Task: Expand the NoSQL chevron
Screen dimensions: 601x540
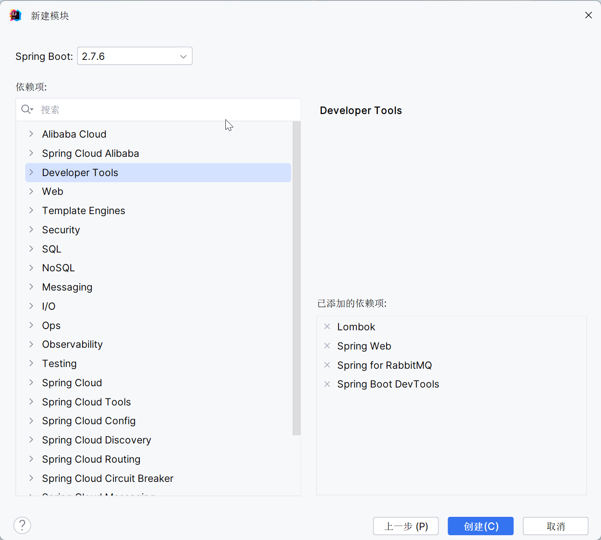Action: coord(31,268)
